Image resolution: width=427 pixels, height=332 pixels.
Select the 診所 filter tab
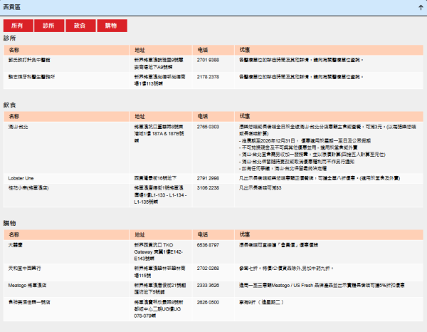[x=49, y=26]
